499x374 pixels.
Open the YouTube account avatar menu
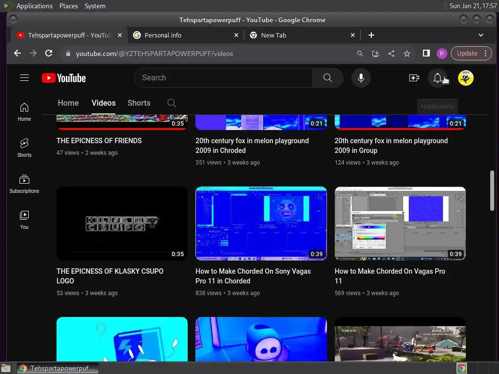tap(465, 78)
